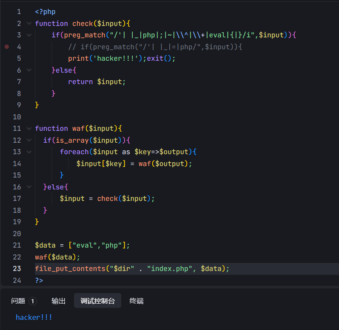Select the 调试控制台 debug console tab
The width and height of the screenshot is (339, 330).
tap(97, 301)
